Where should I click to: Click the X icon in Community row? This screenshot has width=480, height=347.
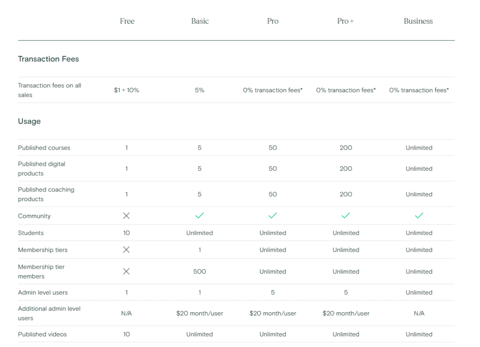pyautogui.click(x=126, y=216)
